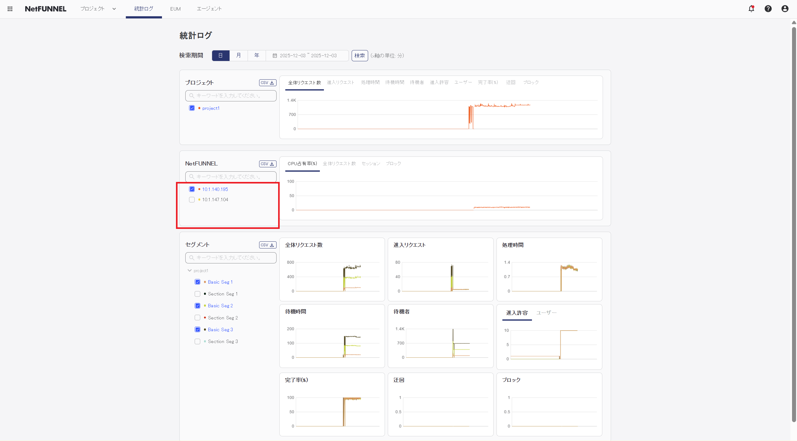Open help using the question mark icon
Image resolution: width=797 pixels, height=441 pixels.
coord(768,9)
